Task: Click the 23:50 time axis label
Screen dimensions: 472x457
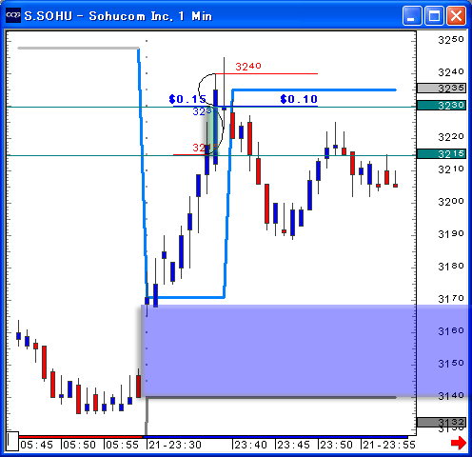Action: pos(336,445)
